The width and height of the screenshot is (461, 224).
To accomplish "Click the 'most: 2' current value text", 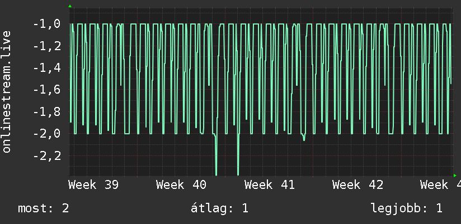I will pos(44,209).
